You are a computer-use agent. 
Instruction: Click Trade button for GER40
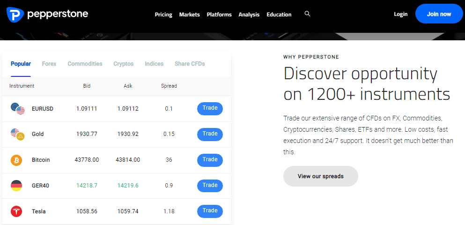210,186
